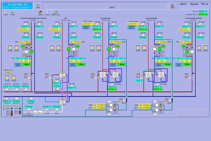
Task: Click the Печать printer icon
Action: [x=47, y=12]
